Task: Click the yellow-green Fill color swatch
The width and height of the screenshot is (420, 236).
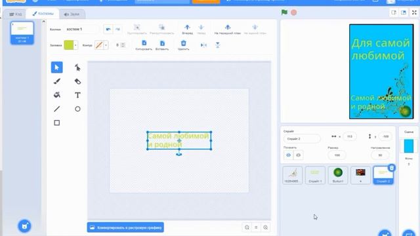Action: click(x=68, y=45)
